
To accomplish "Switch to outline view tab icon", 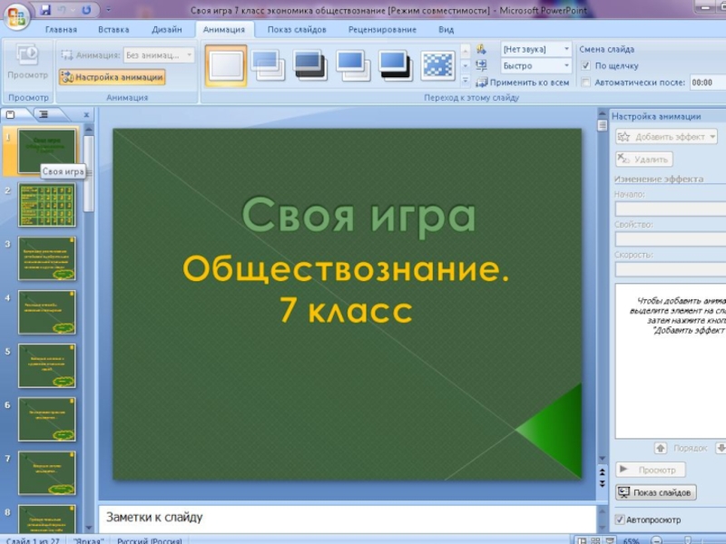I will 42,114.
